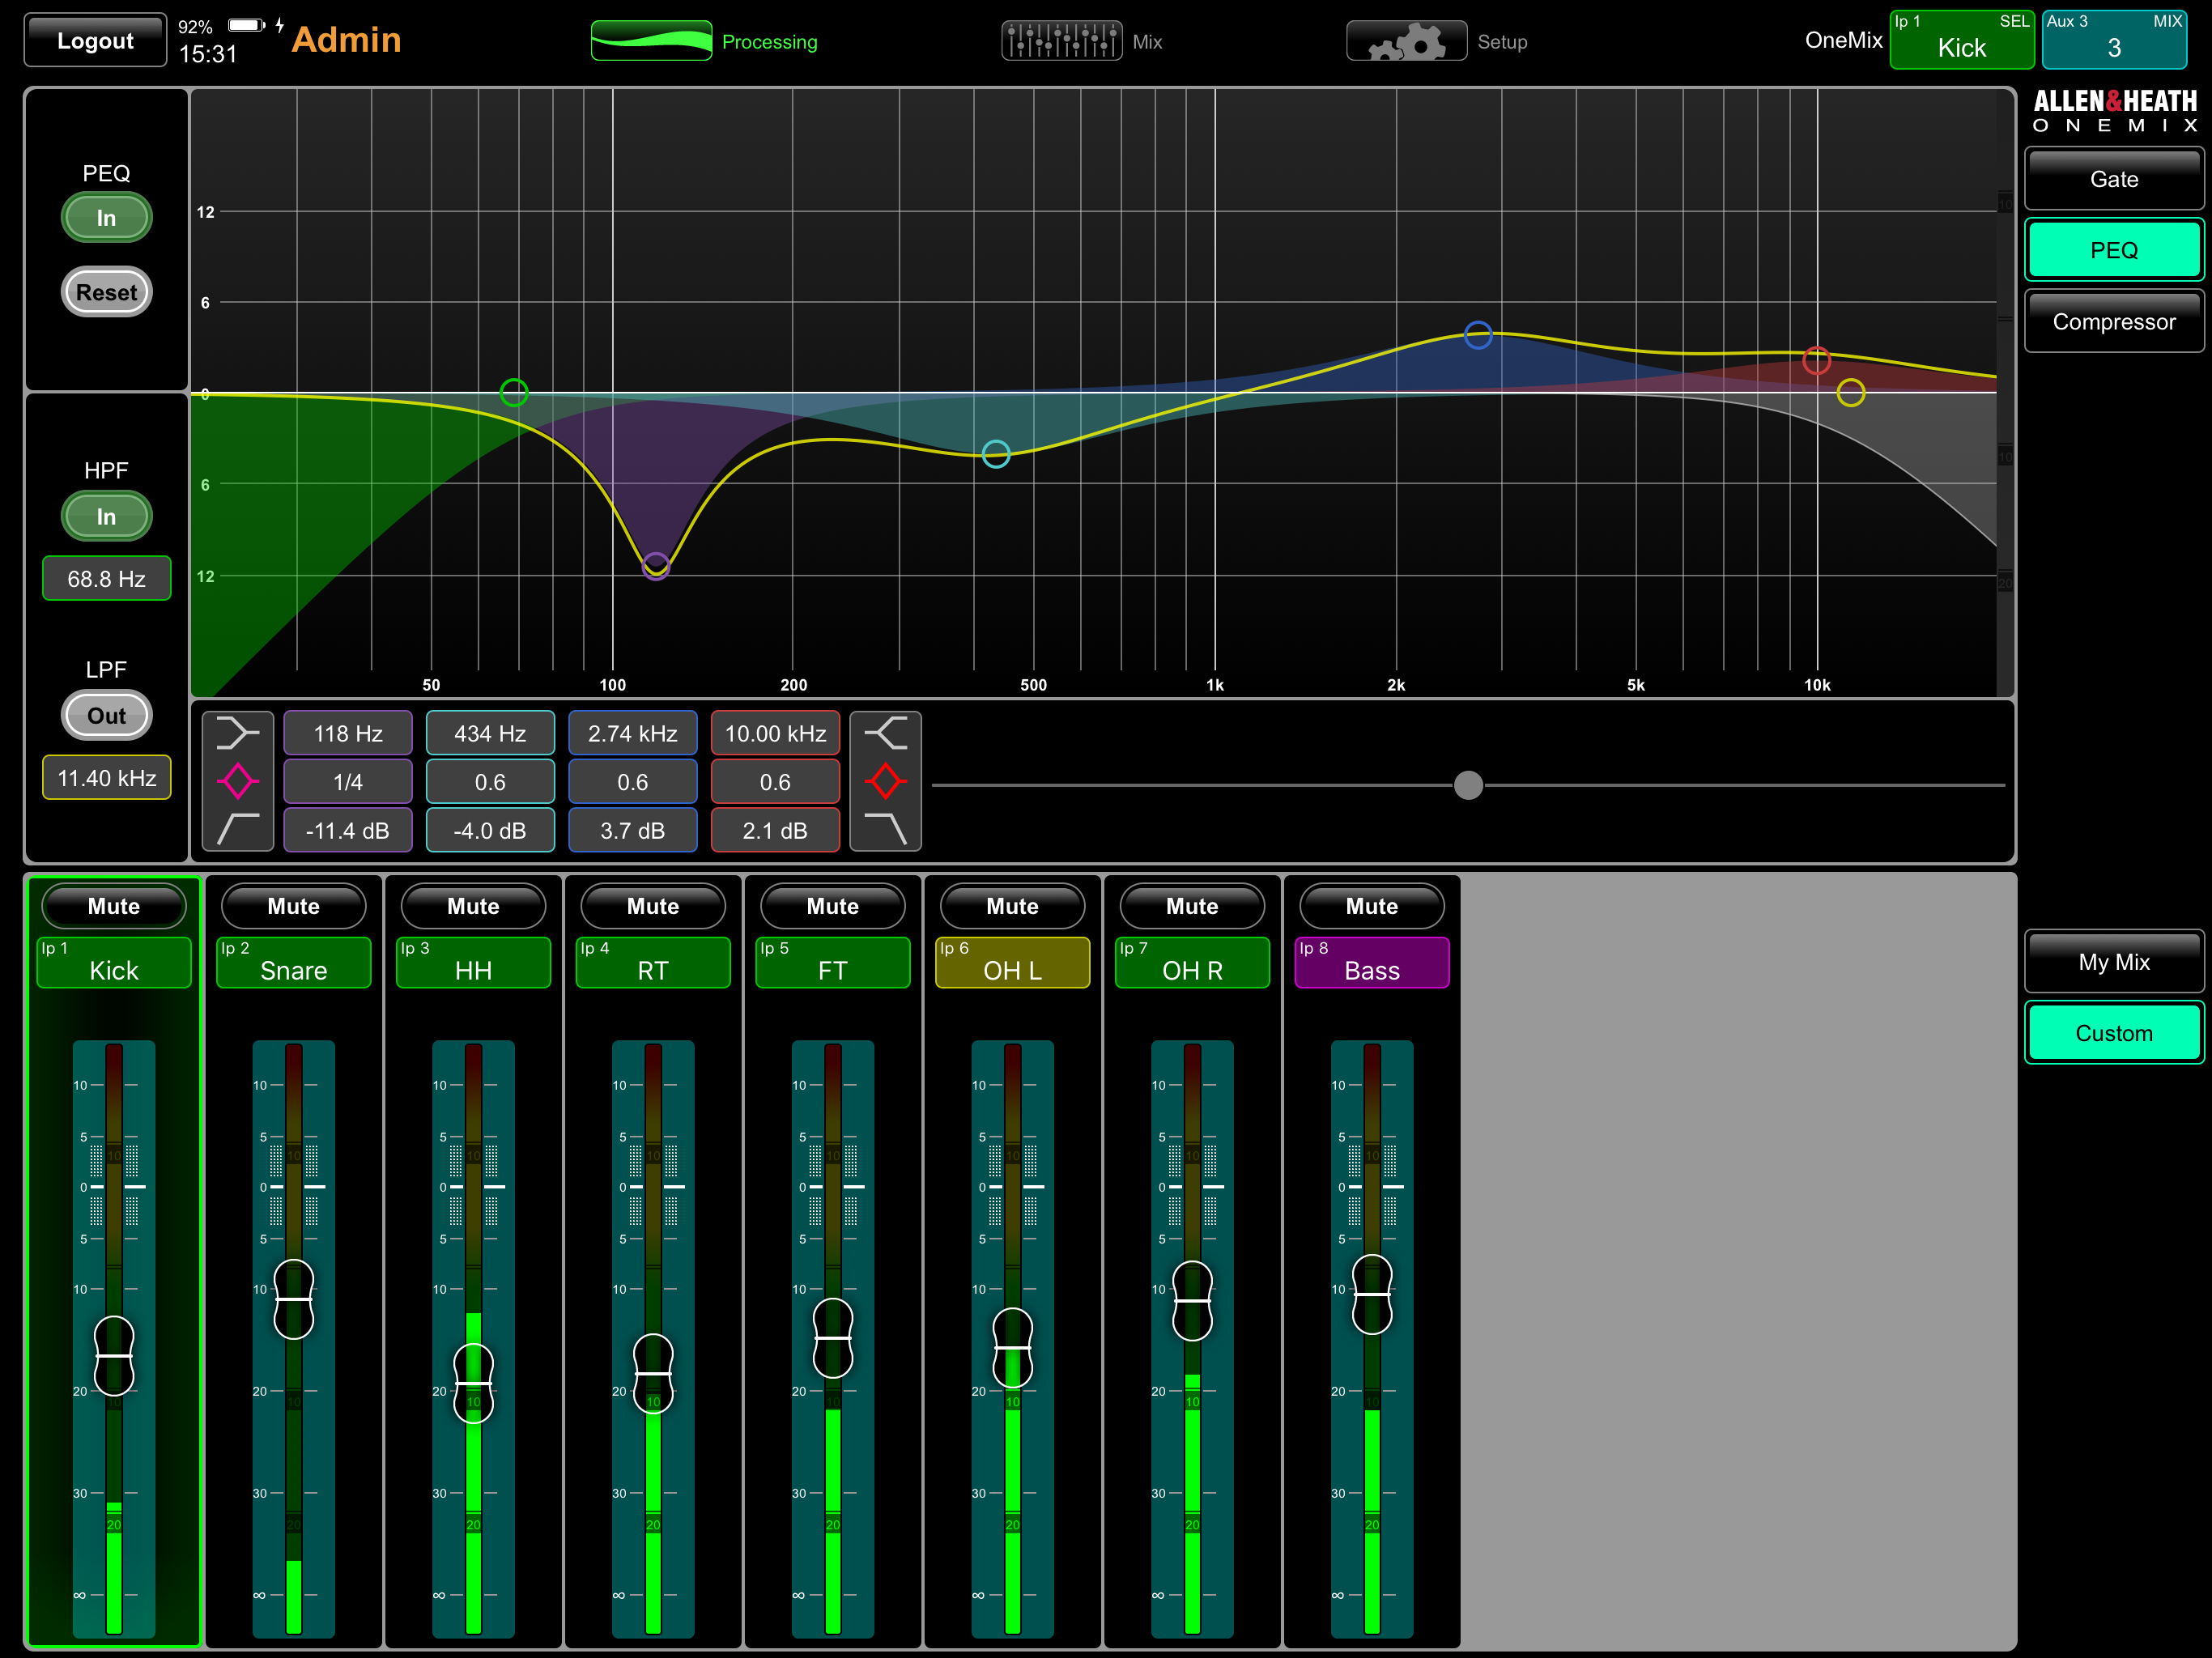Select high-band shelf filter shape icon
The image size is (2212, 1658).
[x=885, y=733]
